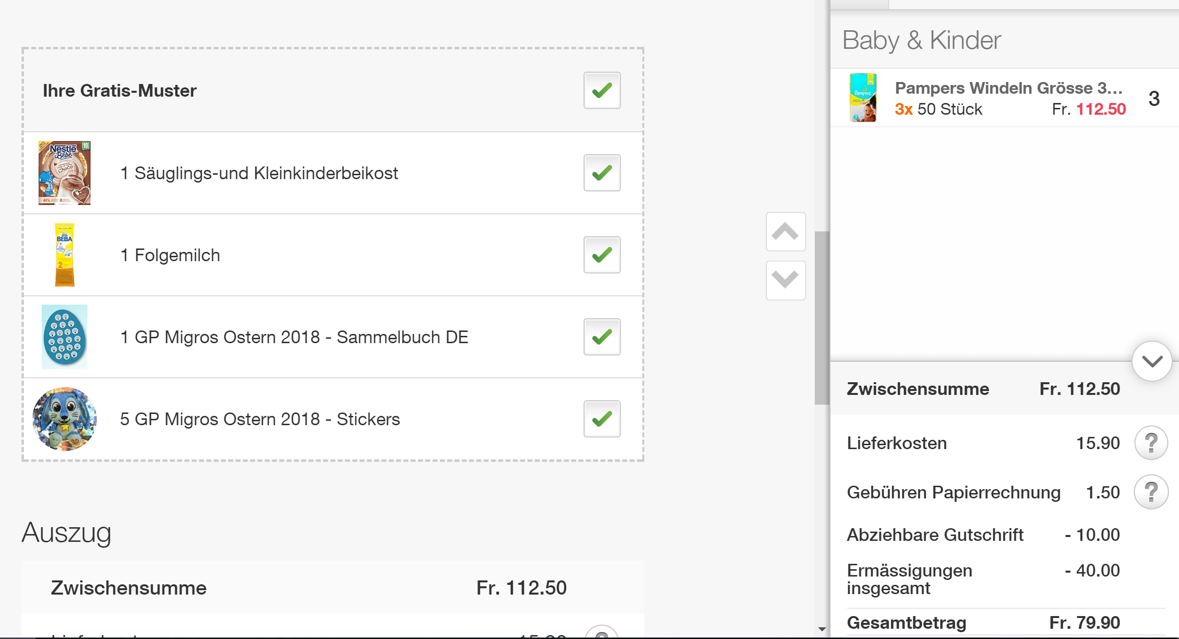Open the Pampers Windeln Grösse 3 link

(1008, 88)
